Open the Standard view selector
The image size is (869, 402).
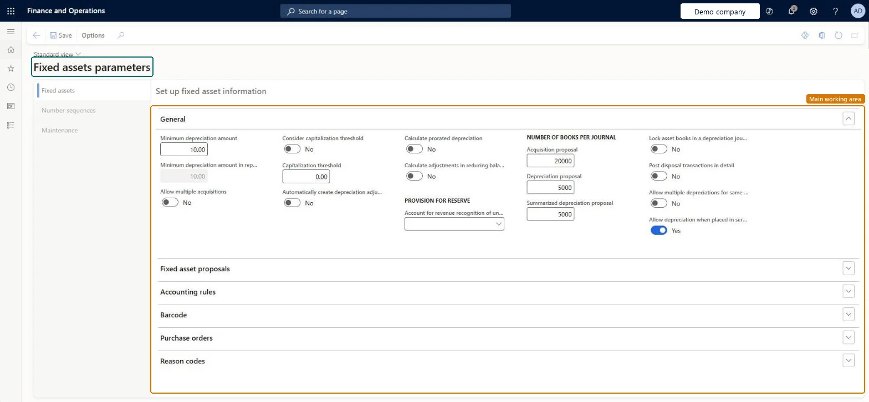[x=57, y=54]
